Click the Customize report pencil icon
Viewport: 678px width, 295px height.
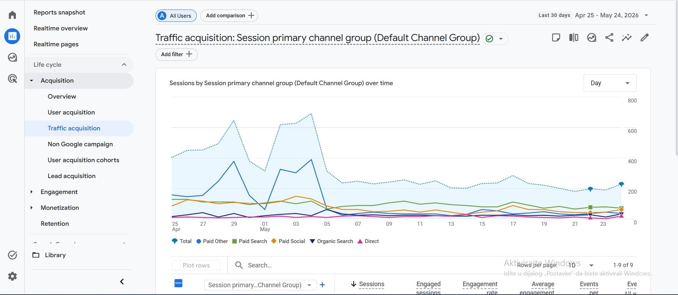pos(644,37)
